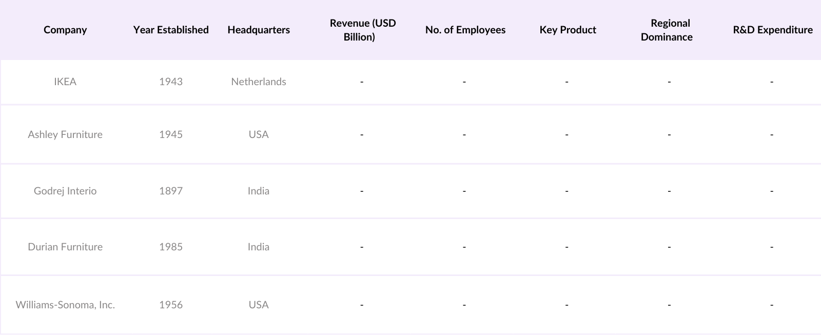The height and width of the screenshot is (335, 821).
Task: Click the 1897 year cell
Action: (x=171, y=191)
